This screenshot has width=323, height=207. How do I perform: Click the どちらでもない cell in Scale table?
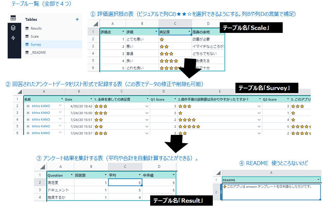click(208, 53)
